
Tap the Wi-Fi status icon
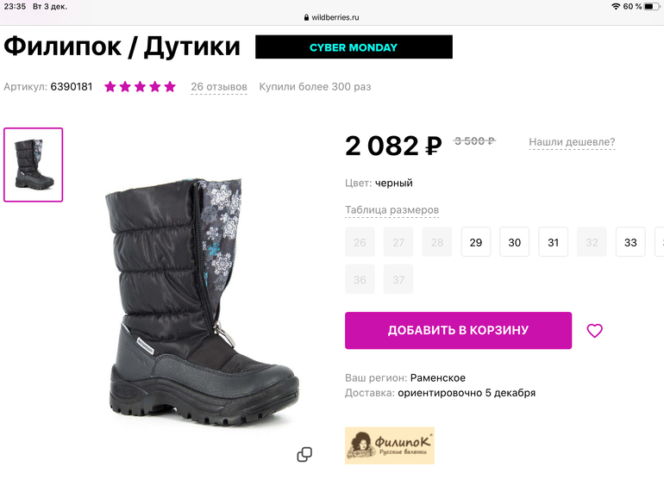pyautogui.click(x=616, y=6)
